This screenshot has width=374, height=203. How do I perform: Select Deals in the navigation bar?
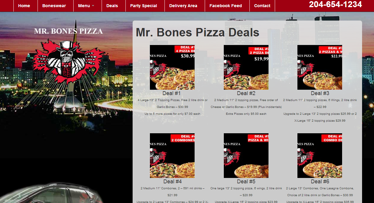tap(112, 6)
